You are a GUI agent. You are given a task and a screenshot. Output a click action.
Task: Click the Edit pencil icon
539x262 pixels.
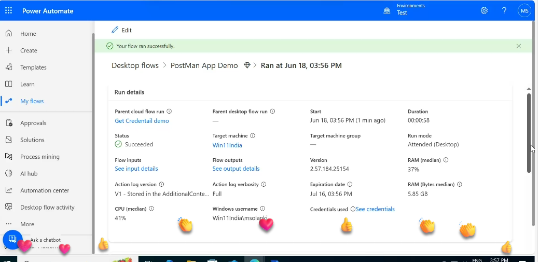(x=115, y=30)
